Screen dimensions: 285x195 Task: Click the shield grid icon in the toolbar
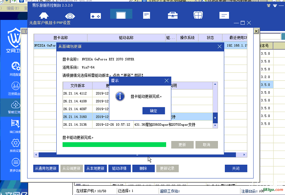pyautogui.click(x=198, y=16)
